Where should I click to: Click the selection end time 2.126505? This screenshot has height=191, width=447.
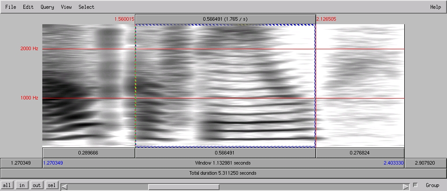(326, 19)
